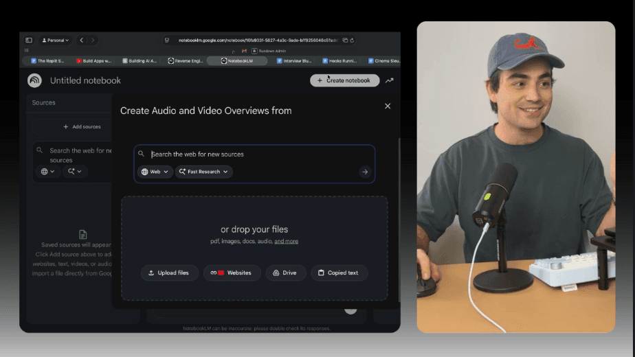Switch to the Hooks Runni... tab
Screen dimensions: 635x357
click(x=339, y=60)
